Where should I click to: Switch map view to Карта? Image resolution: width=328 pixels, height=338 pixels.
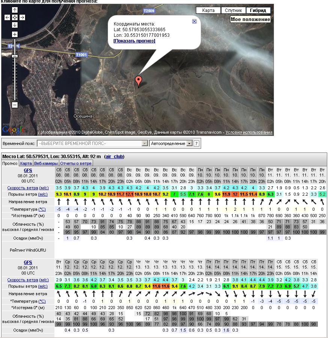tap(208, 11)
